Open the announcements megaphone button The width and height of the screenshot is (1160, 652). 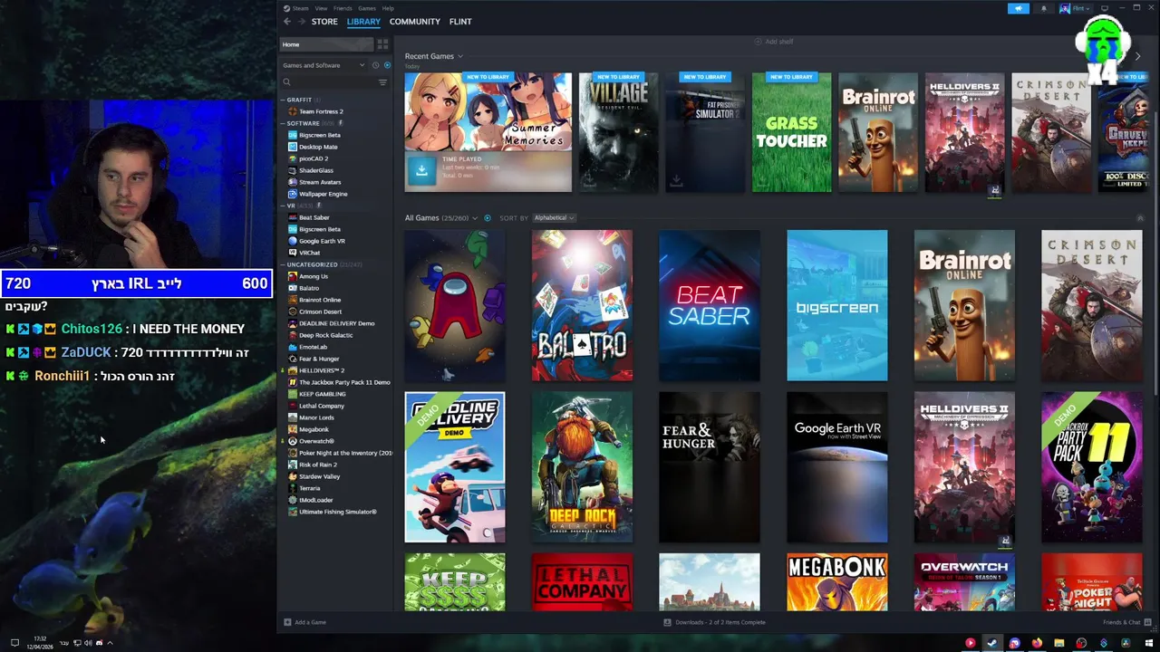pyautogui.click(x=1019, y=8)
